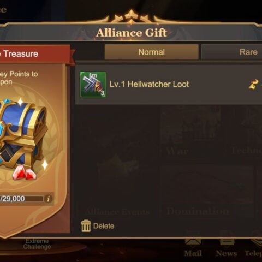Click the treasure key points progress bar
The image size is (262, 262).
[21, 199]
